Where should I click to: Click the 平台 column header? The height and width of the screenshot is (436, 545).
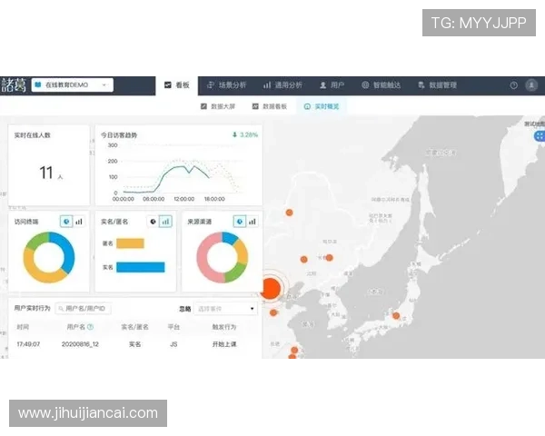173,327
